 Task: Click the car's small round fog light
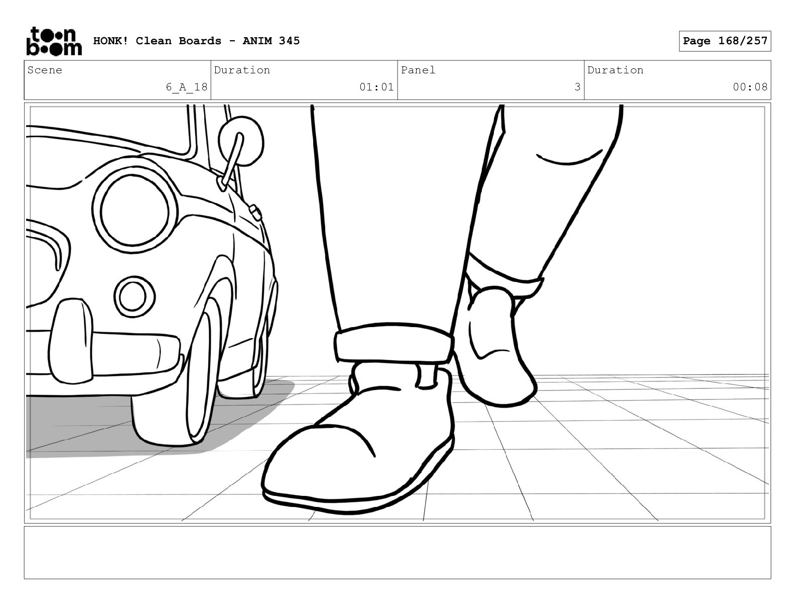(133, 296)
